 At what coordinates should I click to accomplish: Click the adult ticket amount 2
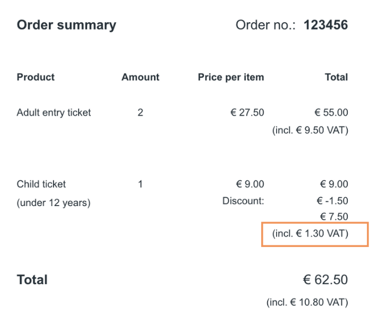(140, 113)
